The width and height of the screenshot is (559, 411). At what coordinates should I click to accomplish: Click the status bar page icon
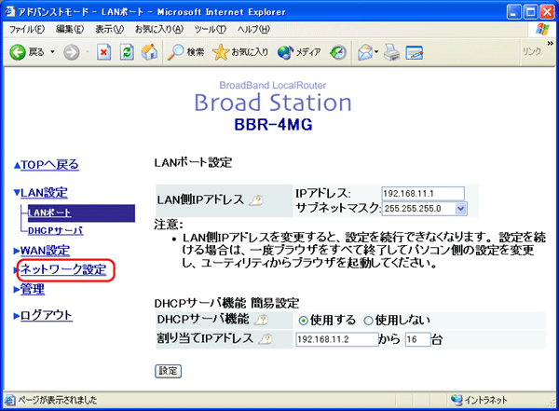click(9, 401)
